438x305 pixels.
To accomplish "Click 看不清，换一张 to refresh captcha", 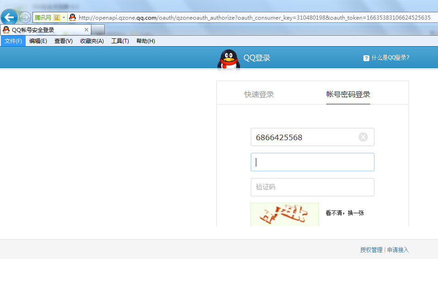I will point(345,213).
